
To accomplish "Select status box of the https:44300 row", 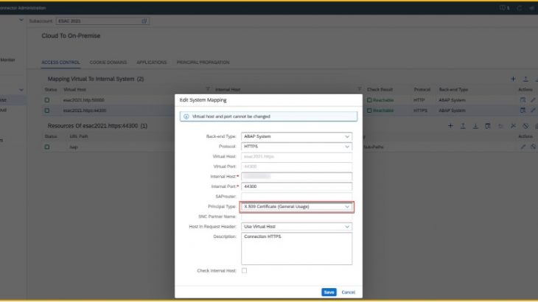I will [x=47, y=110].
